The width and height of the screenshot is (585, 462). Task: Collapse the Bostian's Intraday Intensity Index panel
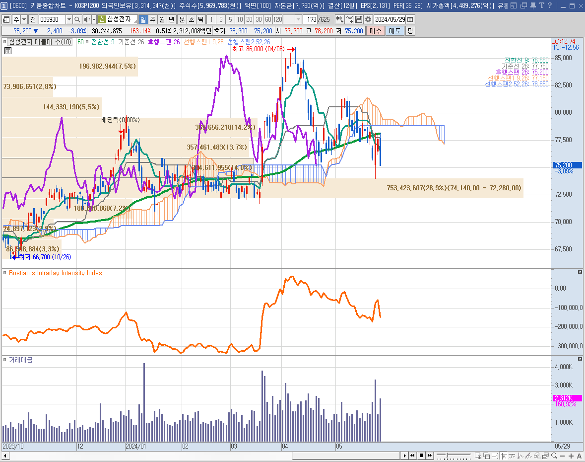[580, 272]
